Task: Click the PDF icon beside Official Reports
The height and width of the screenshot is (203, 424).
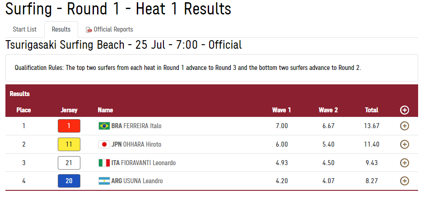Action: point(89,30)
